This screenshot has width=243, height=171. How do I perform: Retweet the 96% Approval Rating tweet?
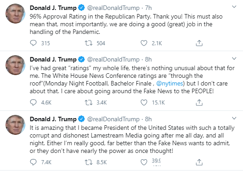[88, 43]
